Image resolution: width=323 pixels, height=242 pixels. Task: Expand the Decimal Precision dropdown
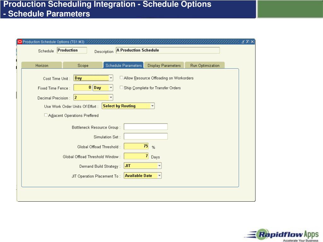point(111,97)
